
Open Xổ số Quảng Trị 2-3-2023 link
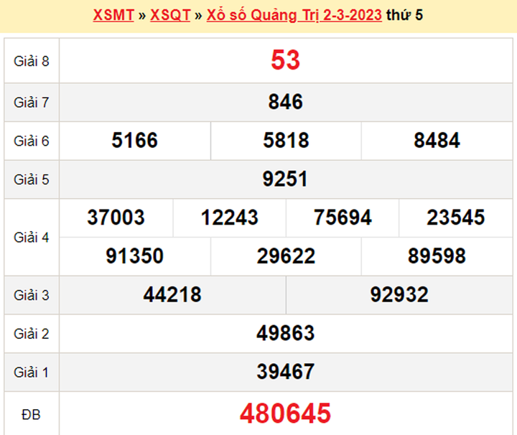tap(294, 15)
